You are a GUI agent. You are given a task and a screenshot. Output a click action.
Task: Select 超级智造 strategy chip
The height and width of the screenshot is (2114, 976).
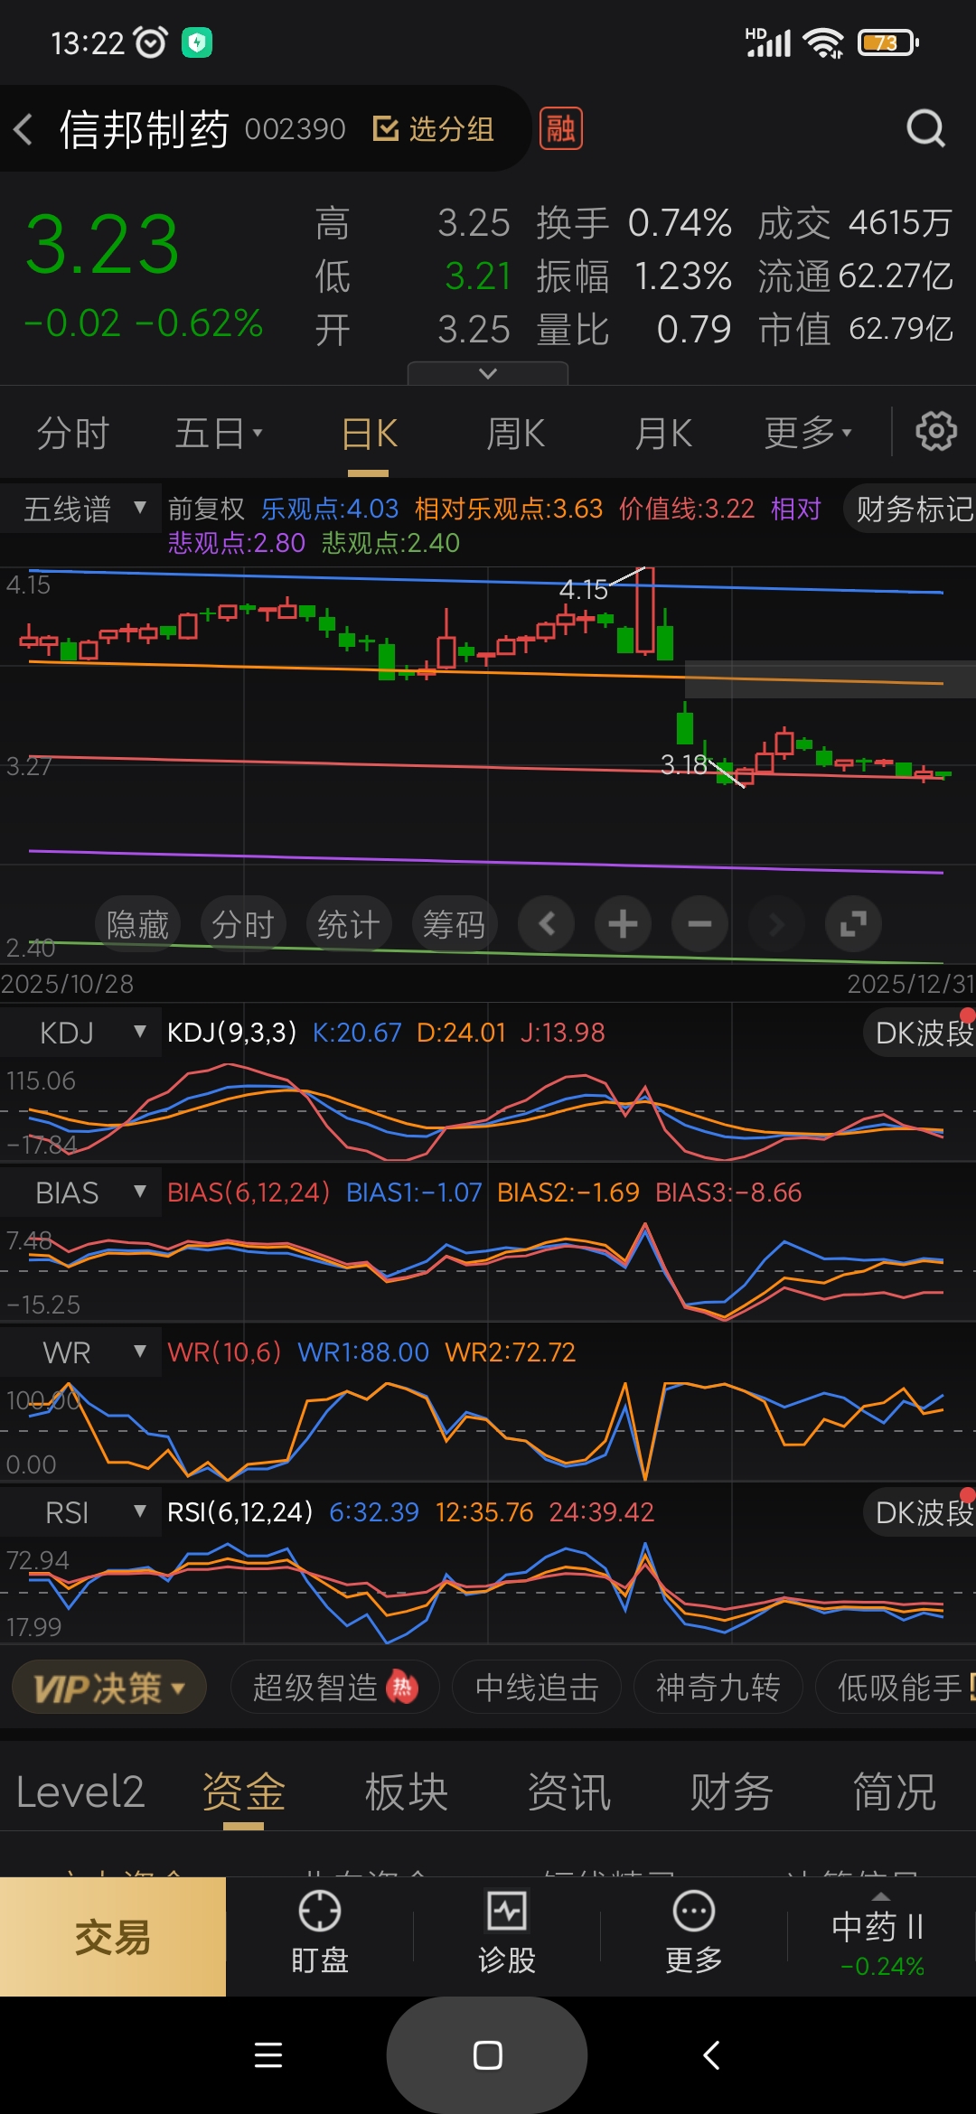tap(334, 1687)
